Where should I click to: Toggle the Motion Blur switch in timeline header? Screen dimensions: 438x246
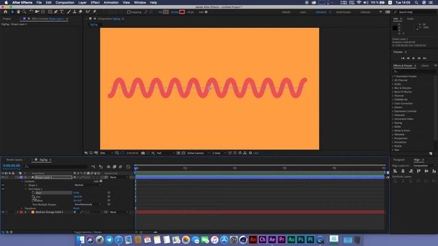[x=120, y=167]
